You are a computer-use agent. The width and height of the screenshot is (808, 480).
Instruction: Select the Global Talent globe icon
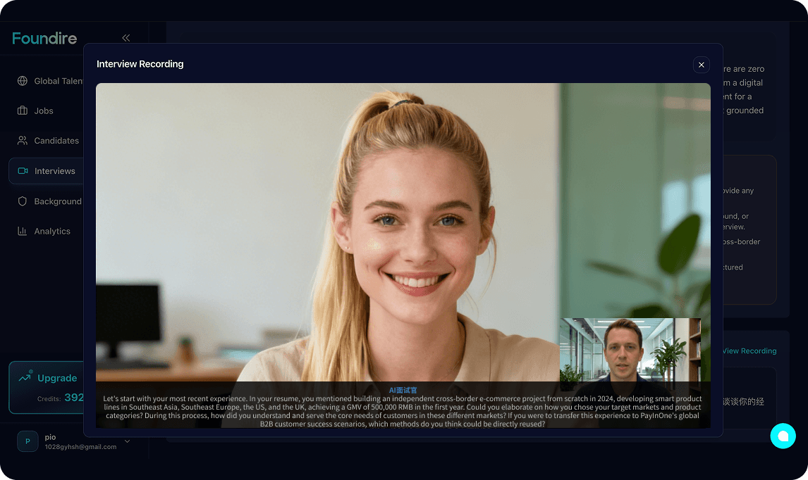(22, 80)
